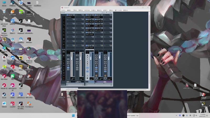
Task: Open StudioEQ slot 1 selector on selected channel
Action: pos(90,17)
